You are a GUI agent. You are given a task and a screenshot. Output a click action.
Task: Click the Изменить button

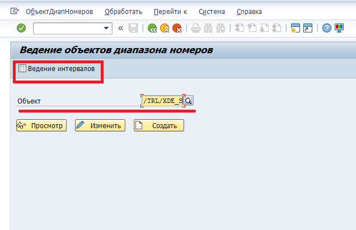pyautogui.click(x=99, y=125)
